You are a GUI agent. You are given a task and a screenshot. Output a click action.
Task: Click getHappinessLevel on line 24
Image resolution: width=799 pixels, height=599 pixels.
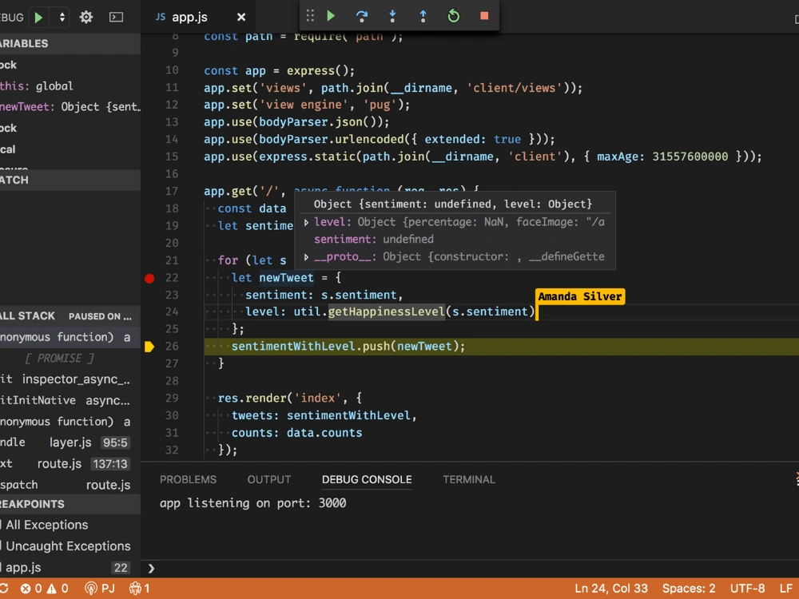(386, 311)
